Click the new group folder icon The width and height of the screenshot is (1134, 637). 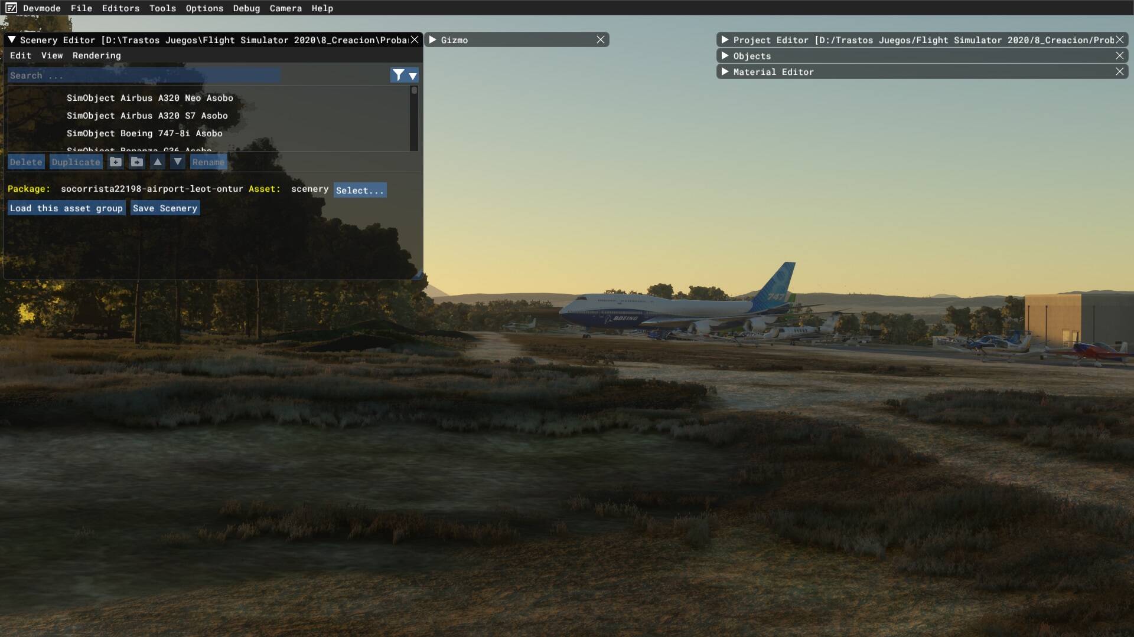point(116,162)
